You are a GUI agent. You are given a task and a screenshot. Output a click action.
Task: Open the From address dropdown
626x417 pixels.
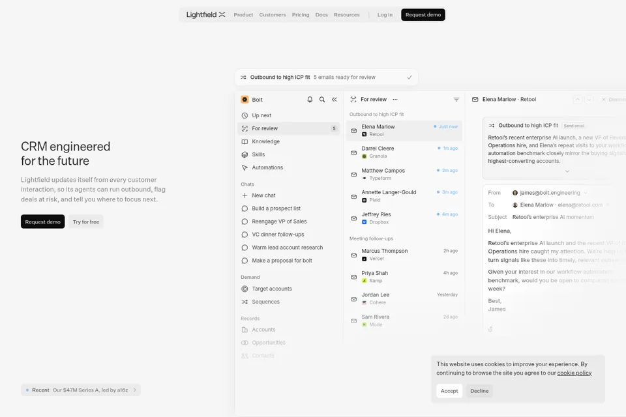[x=586, y=193]
